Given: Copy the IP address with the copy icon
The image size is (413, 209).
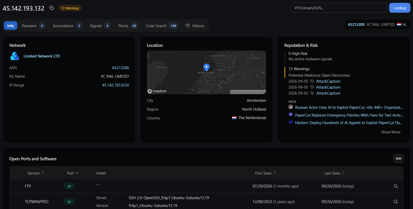Looking at the screenshot, I should coord(52,8).
